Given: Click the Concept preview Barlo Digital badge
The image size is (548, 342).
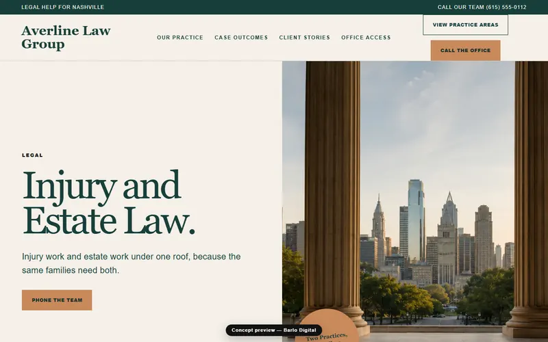Looking at the screenshot, I should [273, 330].
